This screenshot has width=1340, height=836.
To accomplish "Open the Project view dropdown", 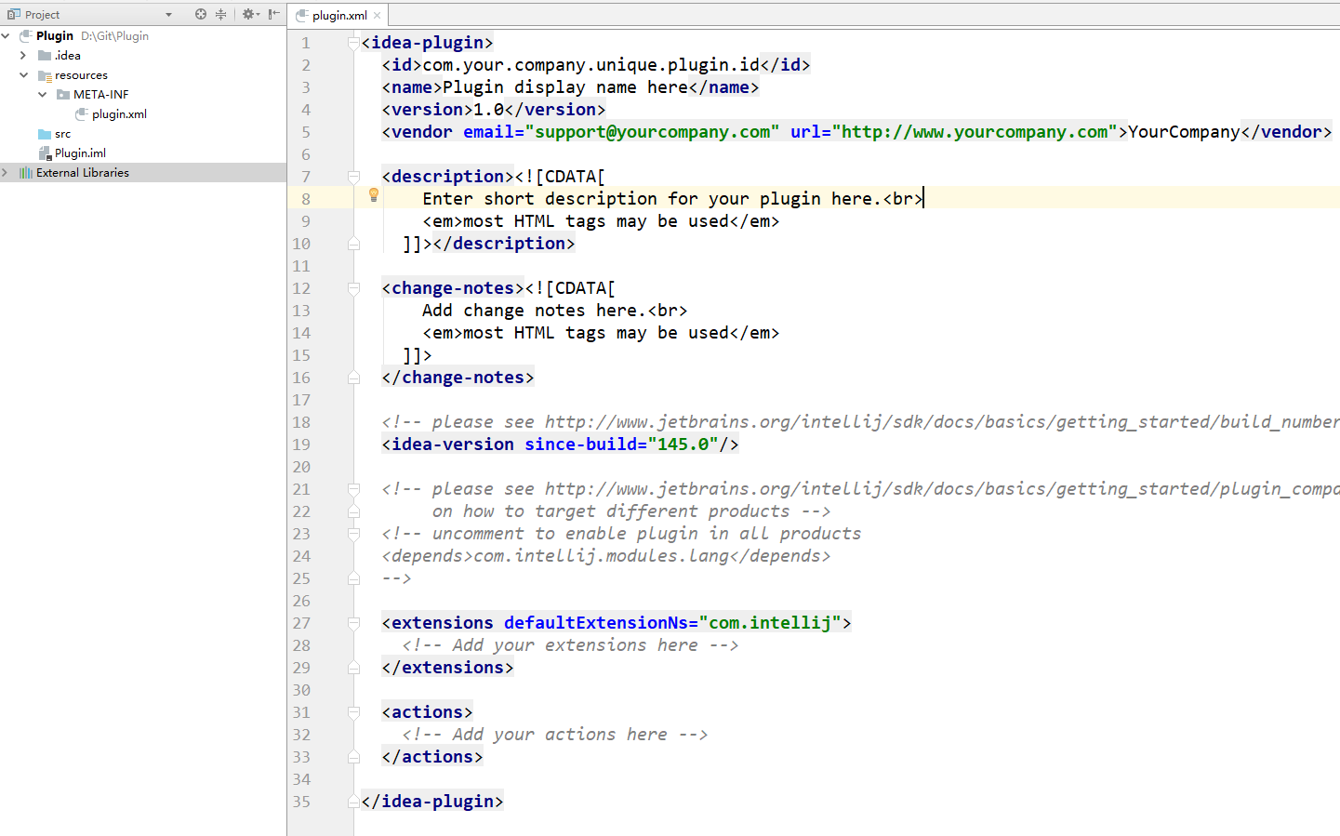I will pos(168,15).
